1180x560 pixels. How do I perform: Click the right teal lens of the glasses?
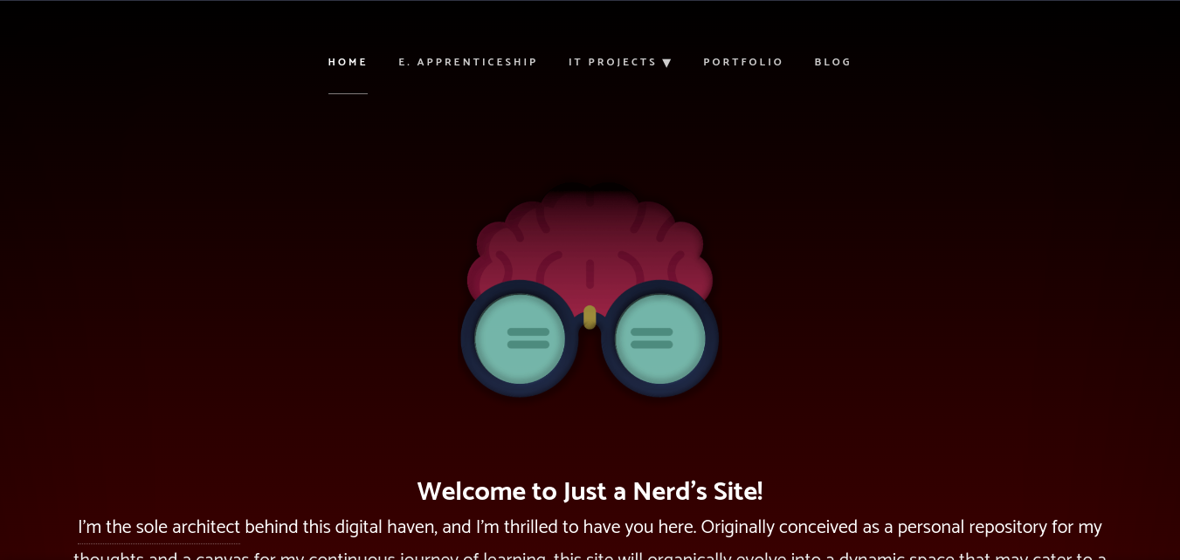[x=659, y=338]
